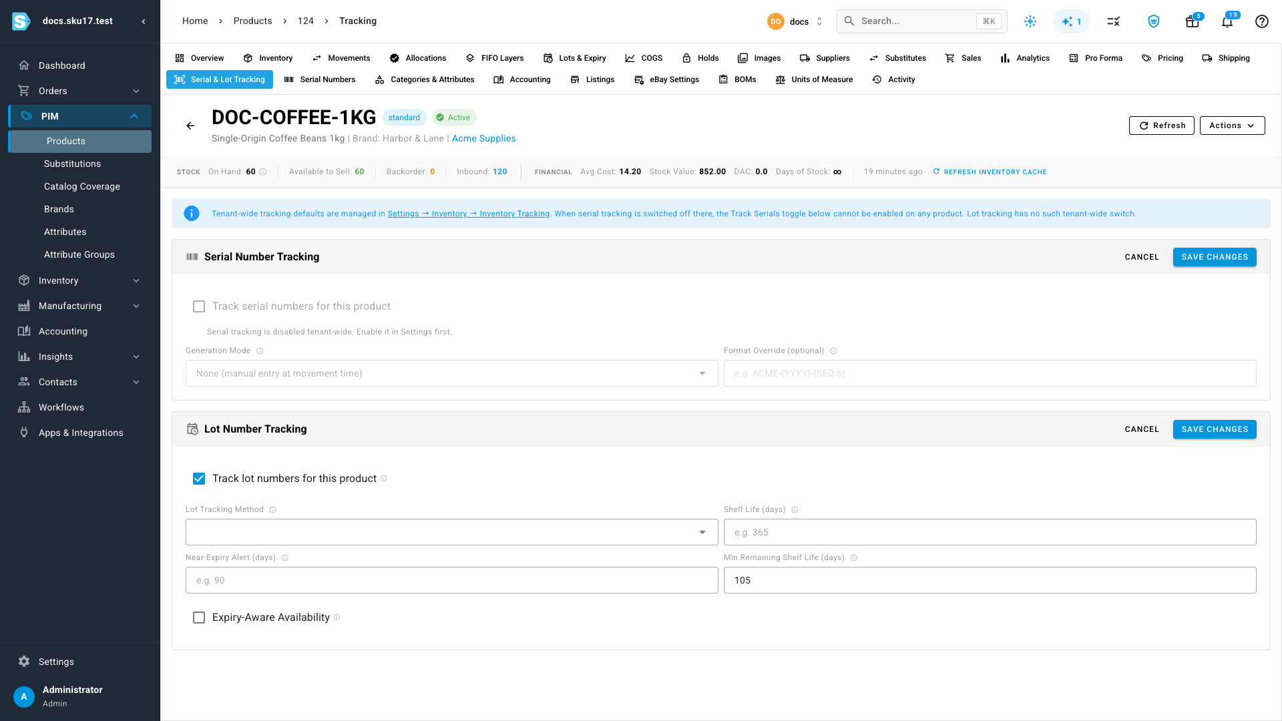1282x721 pixels.
Task: Open the docs tenant switcher
Action: tap(796, 21)
